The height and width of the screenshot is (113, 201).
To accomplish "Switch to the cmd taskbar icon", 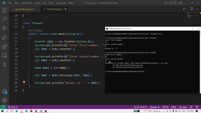I will [x=46, y=111].
